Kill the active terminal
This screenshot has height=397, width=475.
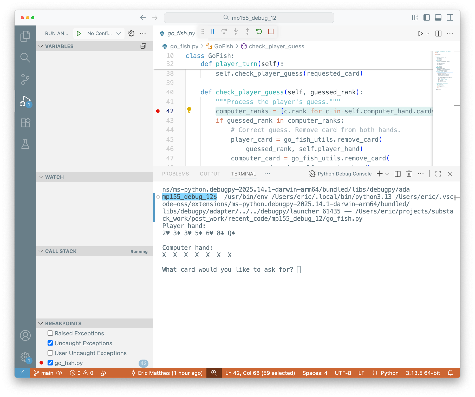pyautogui.click(x=409, y=174)
